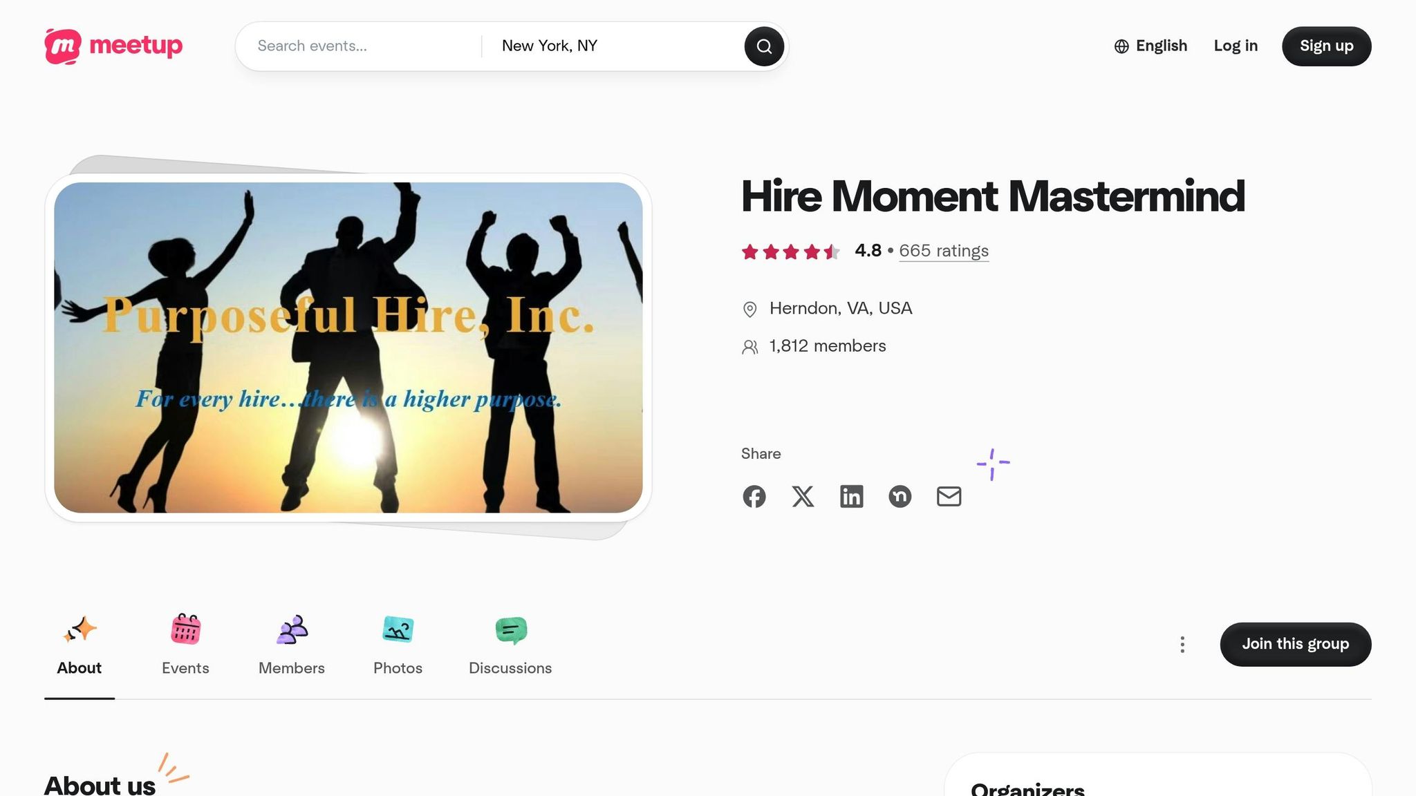1416x796 pixels.
Task: Share the group on Facebook
Action: click(x=754, y=496)
